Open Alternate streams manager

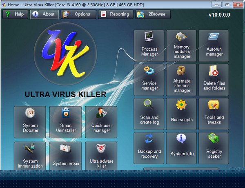point(181,80)
